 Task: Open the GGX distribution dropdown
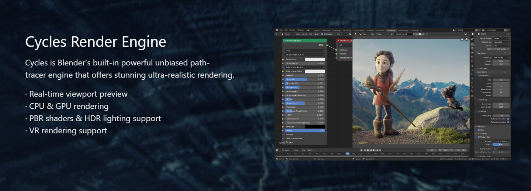[x=305, y=51]
